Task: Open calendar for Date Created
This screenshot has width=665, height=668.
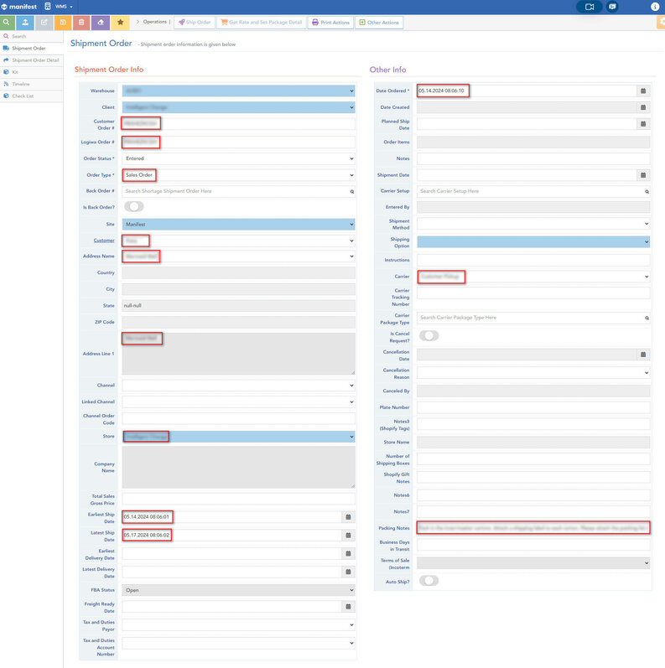Action: click(x=643, y=107)
